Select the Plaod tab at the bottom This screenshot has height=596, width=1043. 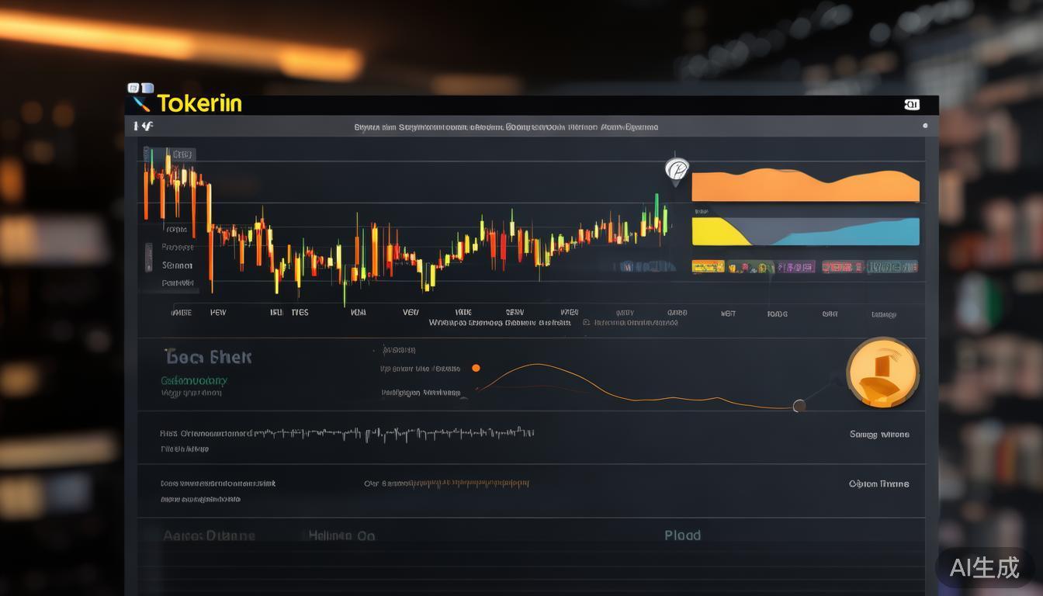coord(682,535)
